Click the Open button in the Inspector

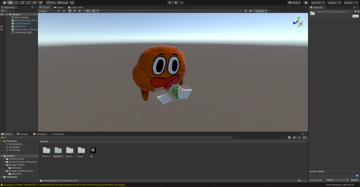tap(355, 16)
